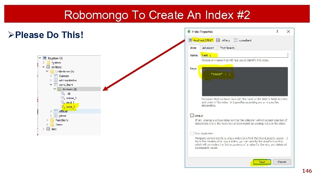This screenshot has width=315, height=177.
Task: Click the name_1 index icon
Action: click(63, 98)
